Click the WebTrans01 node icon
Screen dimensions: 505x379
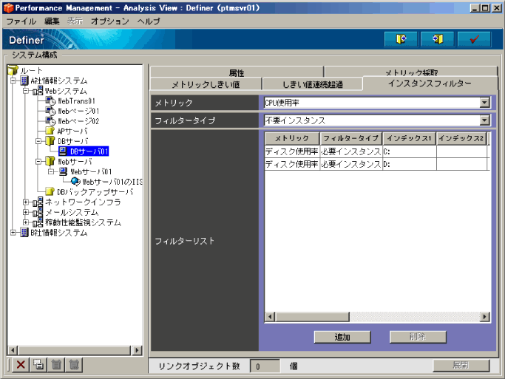[50, 101]
